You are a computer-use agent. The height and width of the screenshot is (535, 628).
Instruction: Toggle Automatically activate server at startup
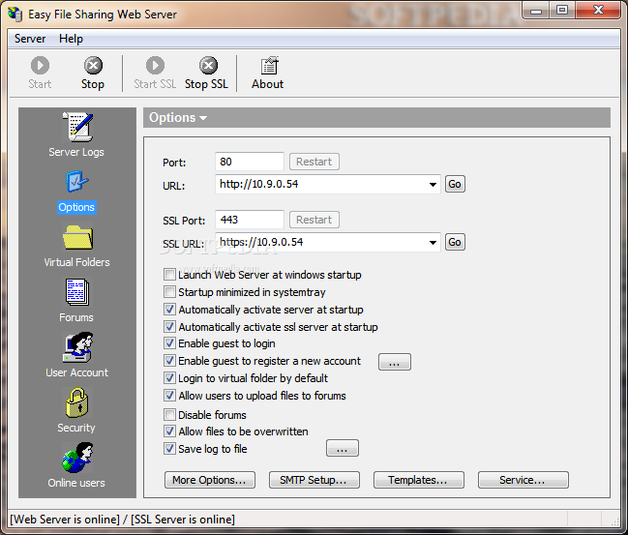(169, 310)
